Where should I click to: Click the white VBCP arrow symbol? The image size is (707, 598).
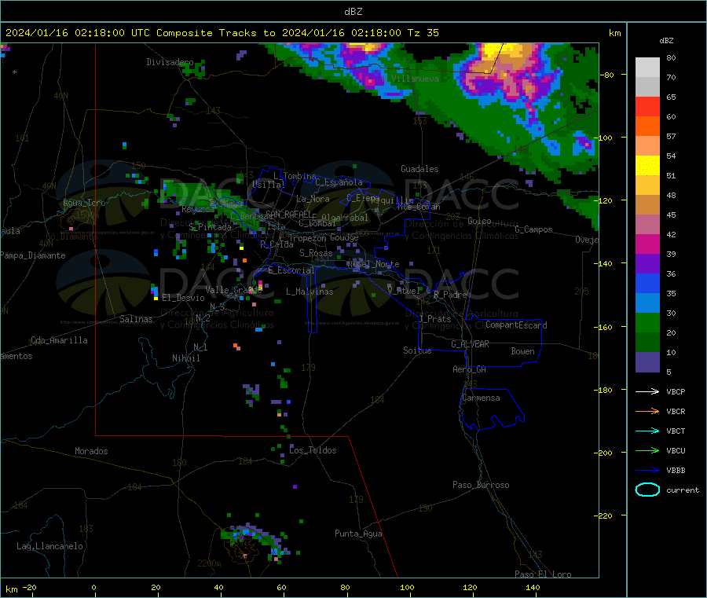(647, 391)
